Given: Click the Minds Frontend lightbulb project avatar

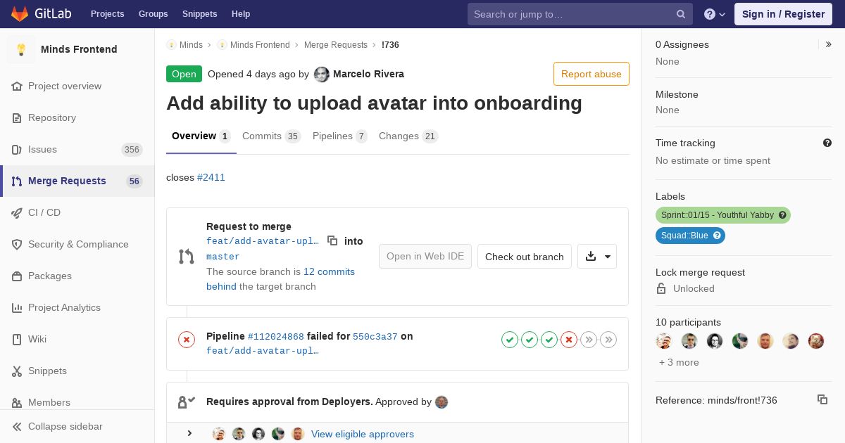Looking at the screenshot, I should click(21, 49).
